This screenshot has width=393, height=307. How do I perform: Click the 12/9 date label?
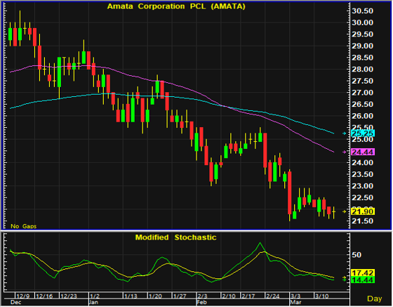tap(23, 296)
